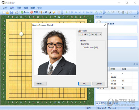Save the game with the floppy disk icon
This screenshot has width=139, height=110.
click(x=12, y=12)
